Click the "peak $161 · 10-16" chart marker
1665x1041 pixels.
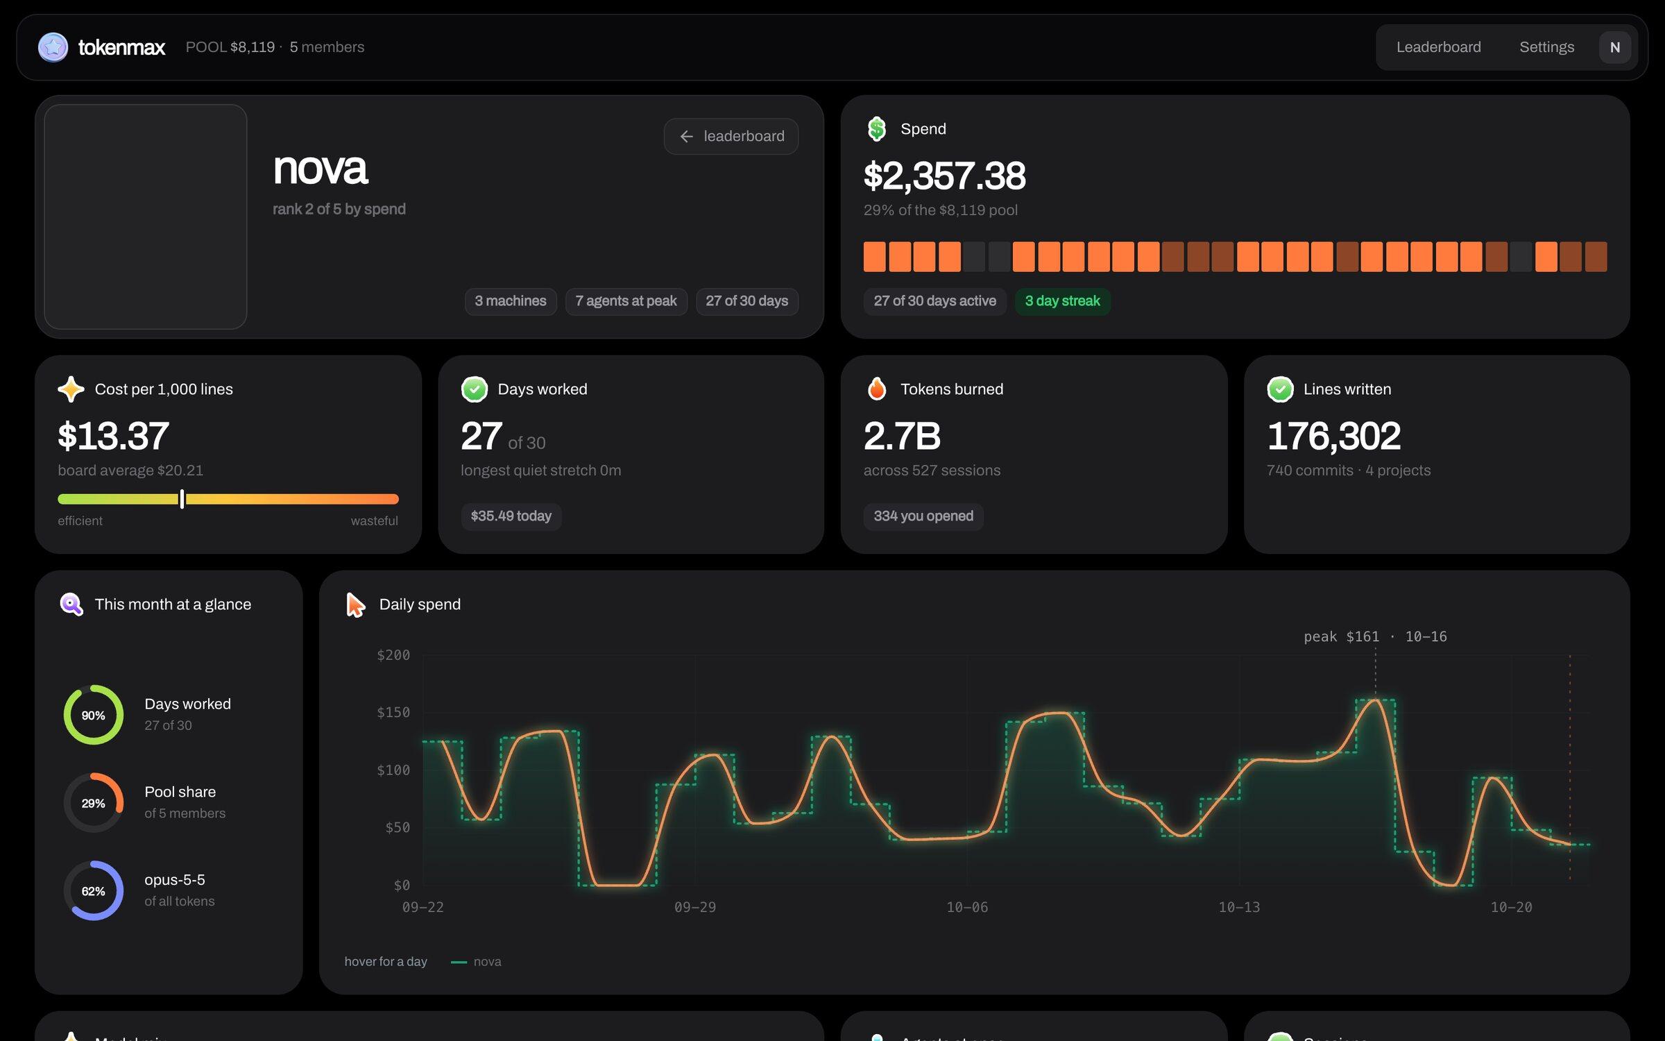(1375, 636)
